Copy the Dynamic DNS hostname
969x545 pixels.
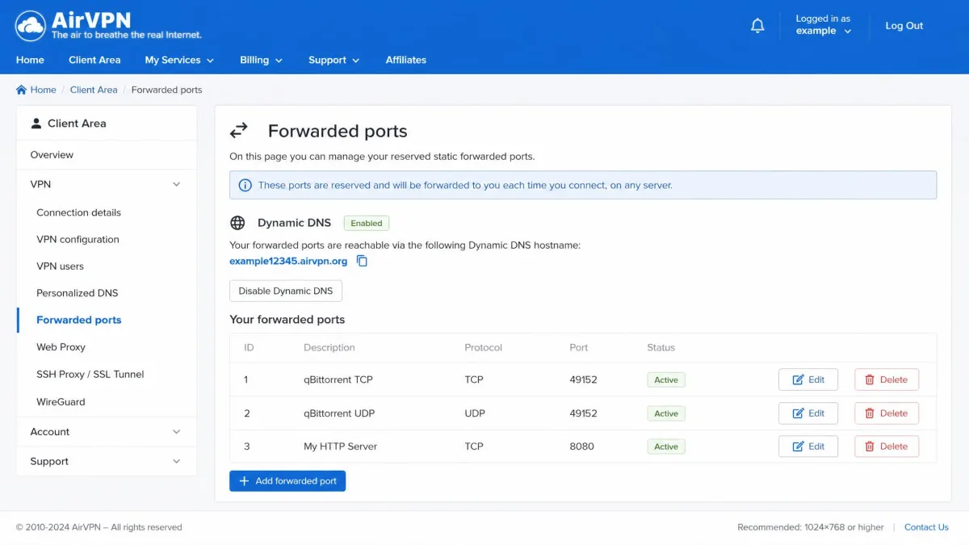(x=363, y=261)
